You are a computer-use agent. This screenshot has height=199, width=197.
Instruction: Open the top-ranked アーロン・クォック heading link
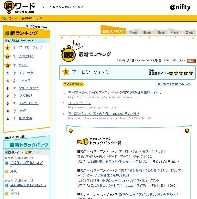91,72
